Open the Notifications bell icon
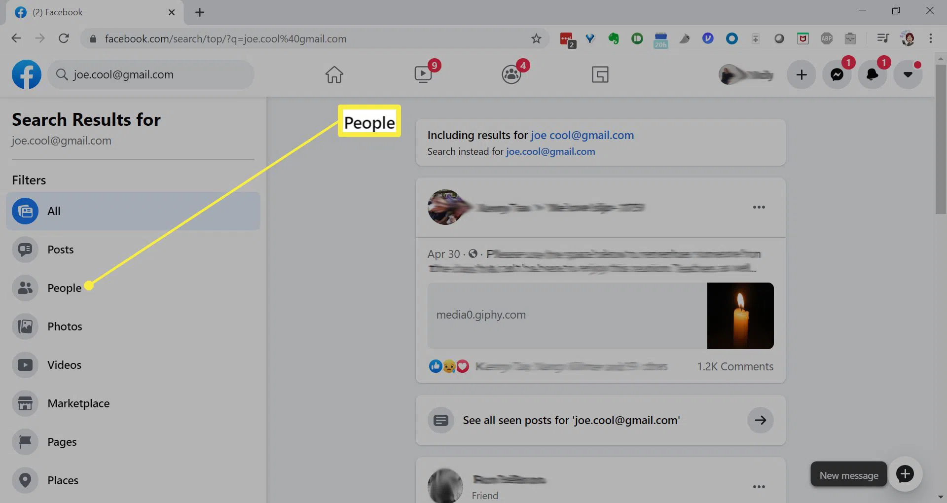 tap(872, 75)
